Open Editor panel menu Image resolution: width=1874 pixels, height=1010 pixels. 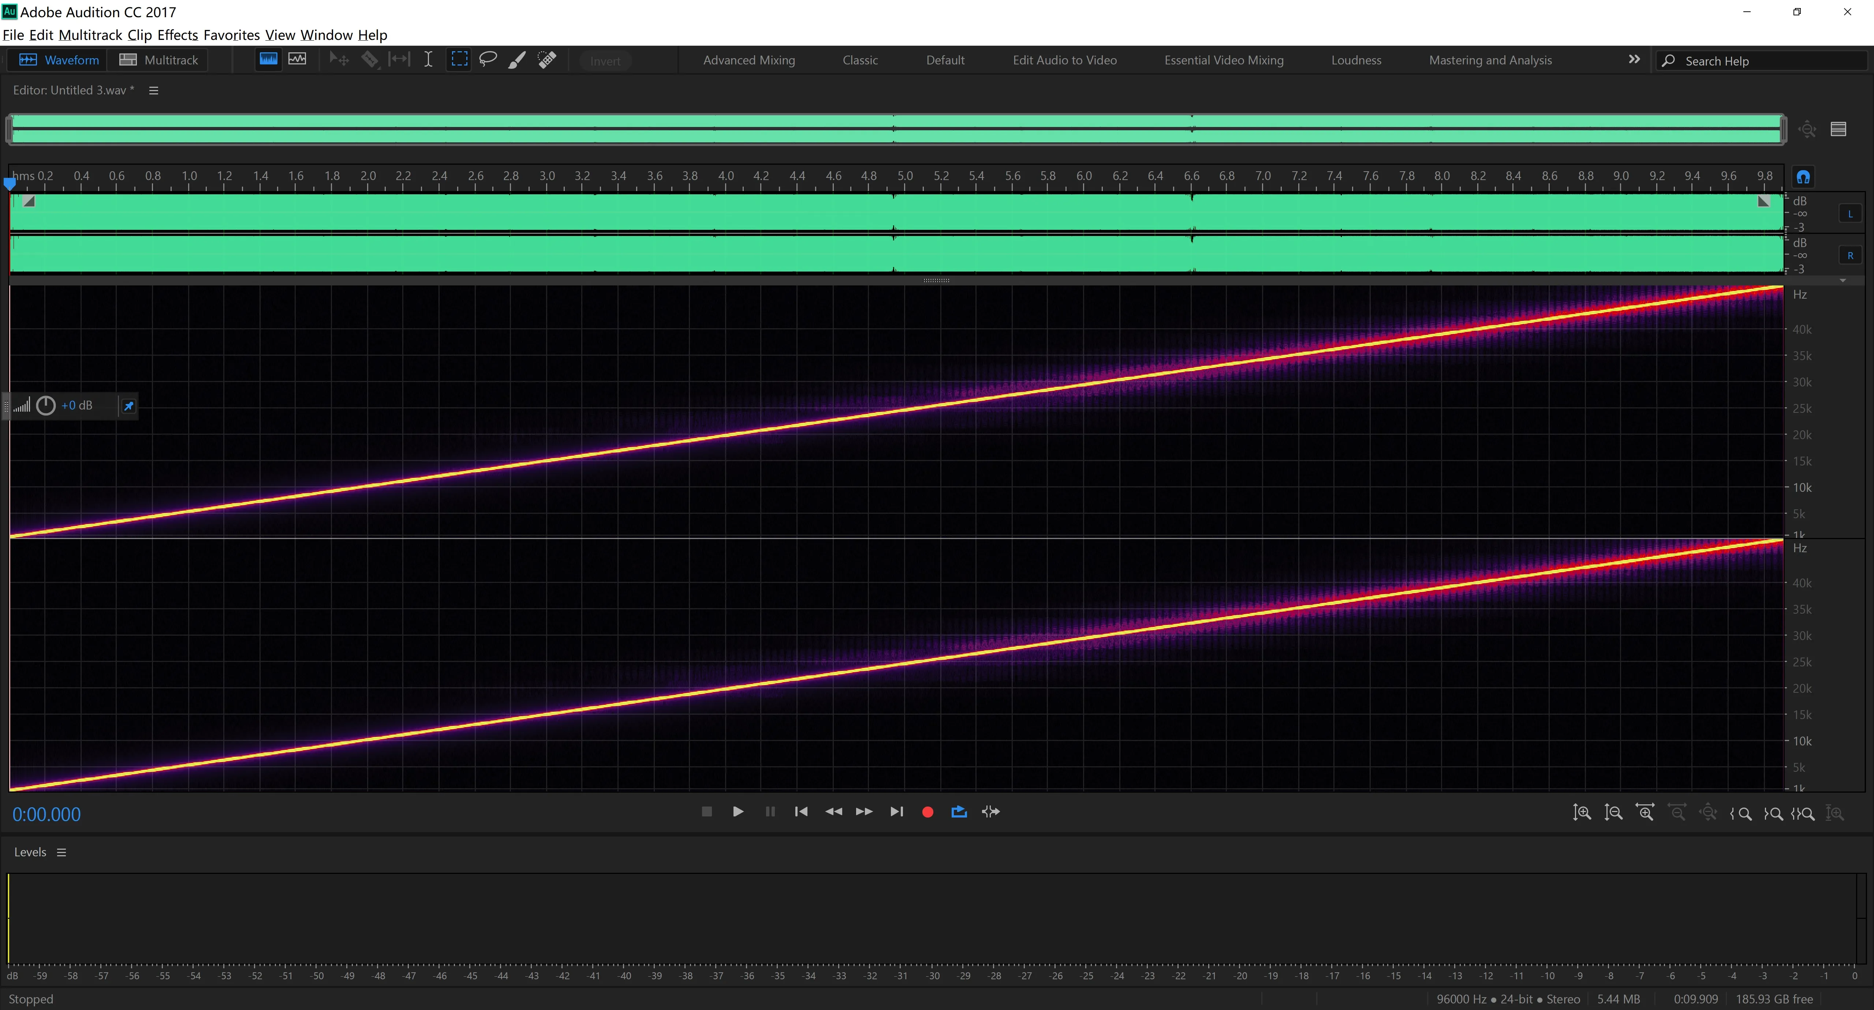point(153,90)
